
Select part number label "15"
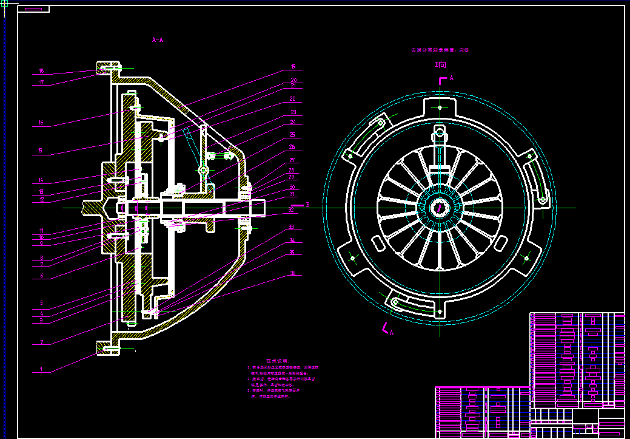coord(40,151)
